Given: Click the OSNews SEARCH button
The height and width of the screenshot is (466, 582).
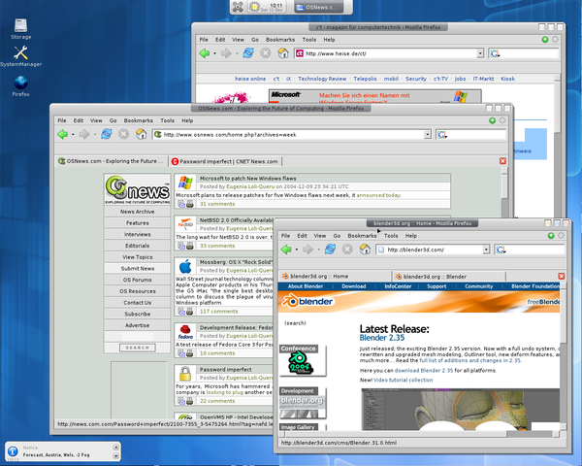Looking at the screenshot, I should coord(138,348).
